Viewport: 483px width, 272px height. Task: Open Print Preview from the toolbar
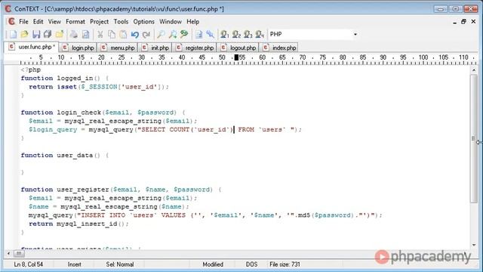click(85, 34)
